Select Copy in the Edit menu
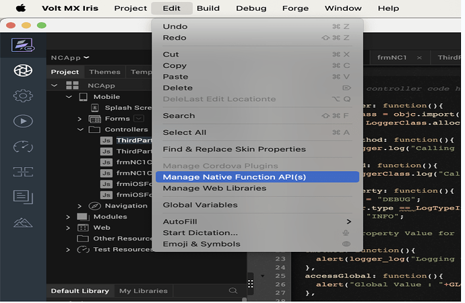This screenshot has height=303, width=465. point(257,66)
